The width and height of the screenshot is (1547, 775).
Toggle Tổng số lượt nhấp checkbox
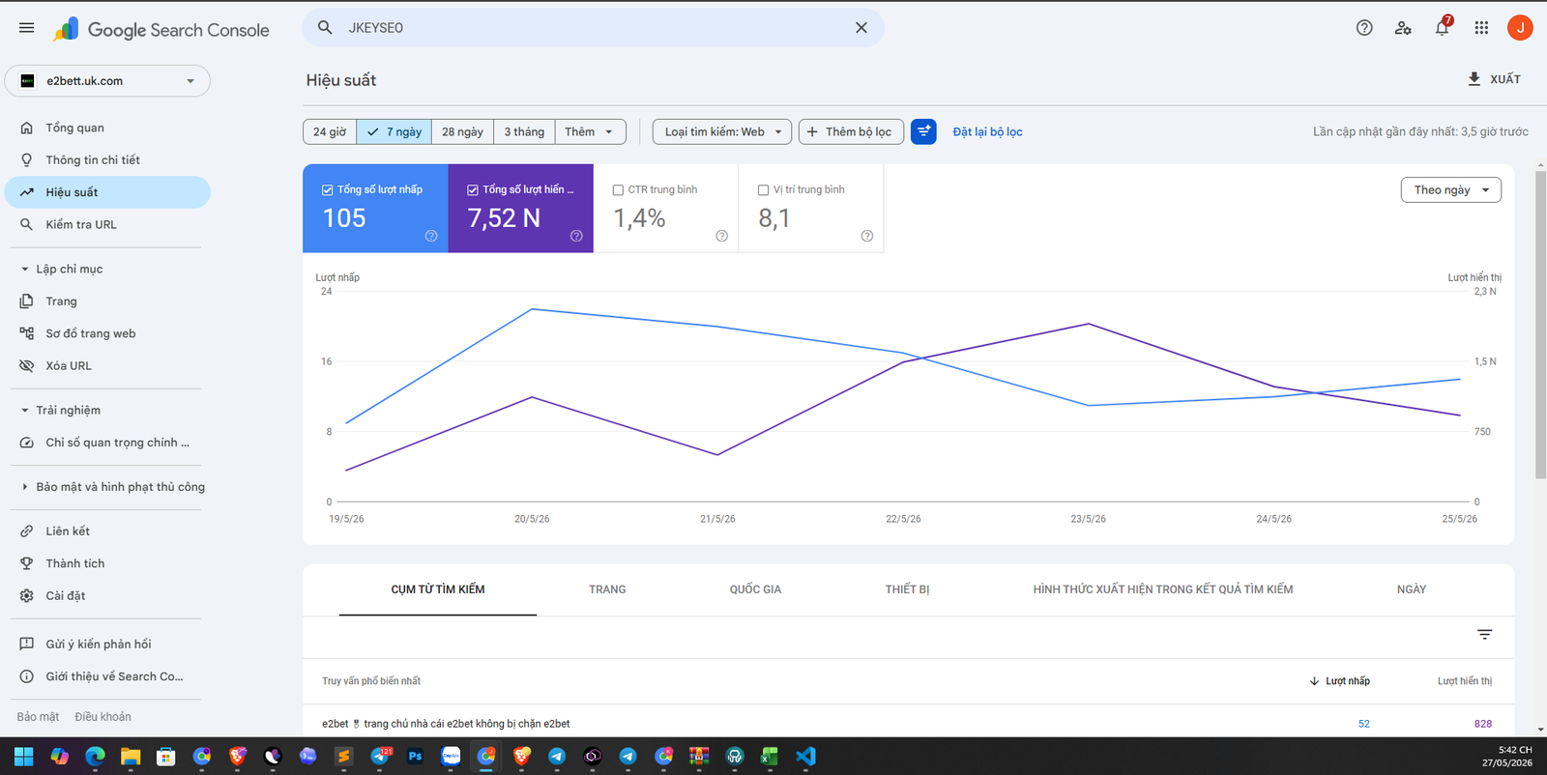point(327,190)
